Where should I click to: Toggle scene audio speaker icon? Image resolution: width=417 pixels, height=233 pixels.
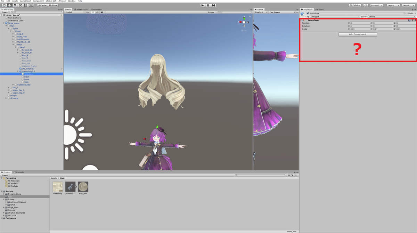pos(97,12)
